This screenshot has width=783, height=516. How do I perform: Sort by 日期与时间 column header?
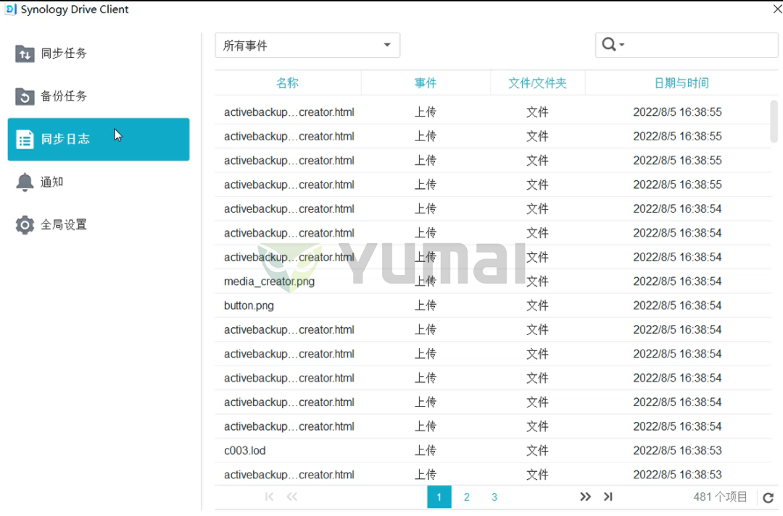(x=681, y=83)
